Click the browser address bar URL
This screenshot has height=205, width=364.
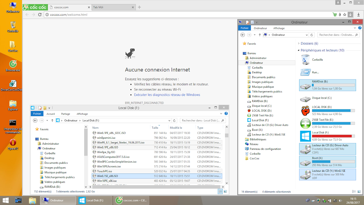[69, 15]
